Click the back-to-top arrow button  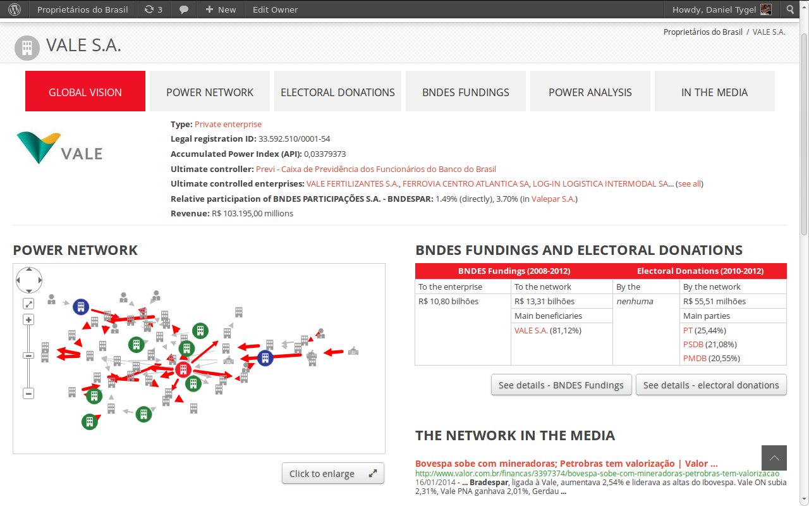pyautogui.click(x=774, y=458)
